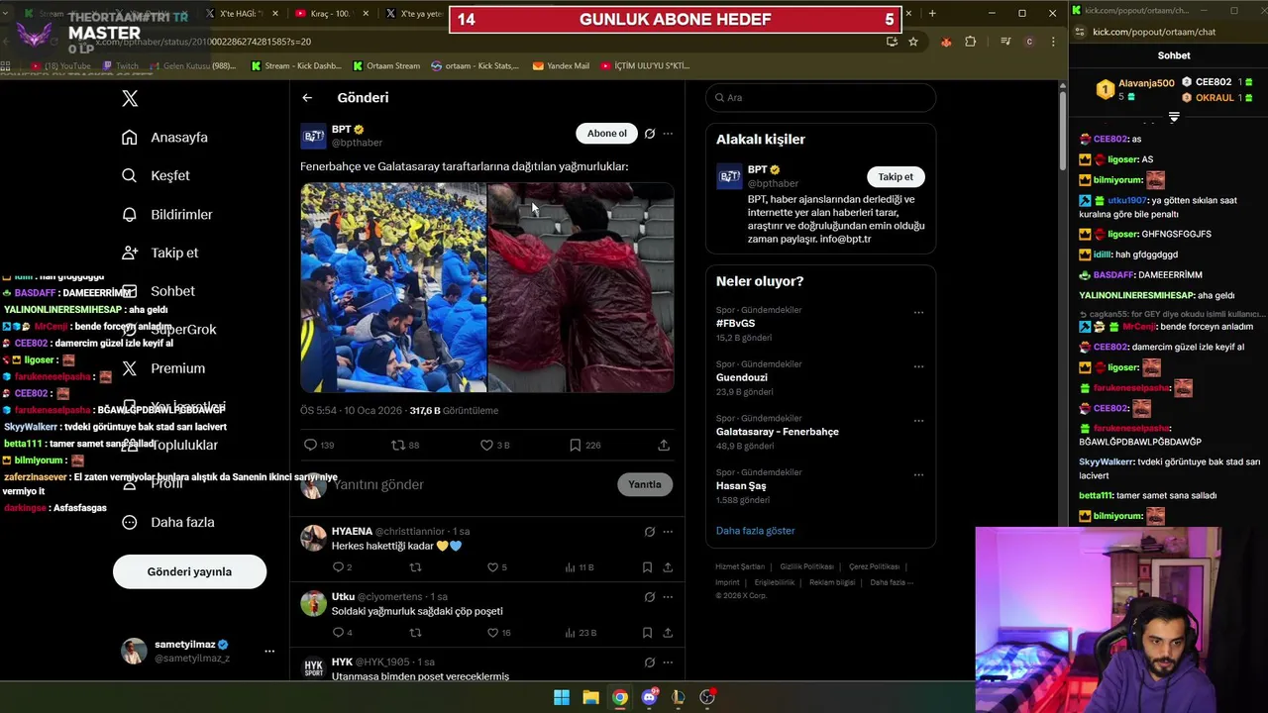Click Windows Start button
This screenshot has height=713, width=1268.
[x=562, y=697]
